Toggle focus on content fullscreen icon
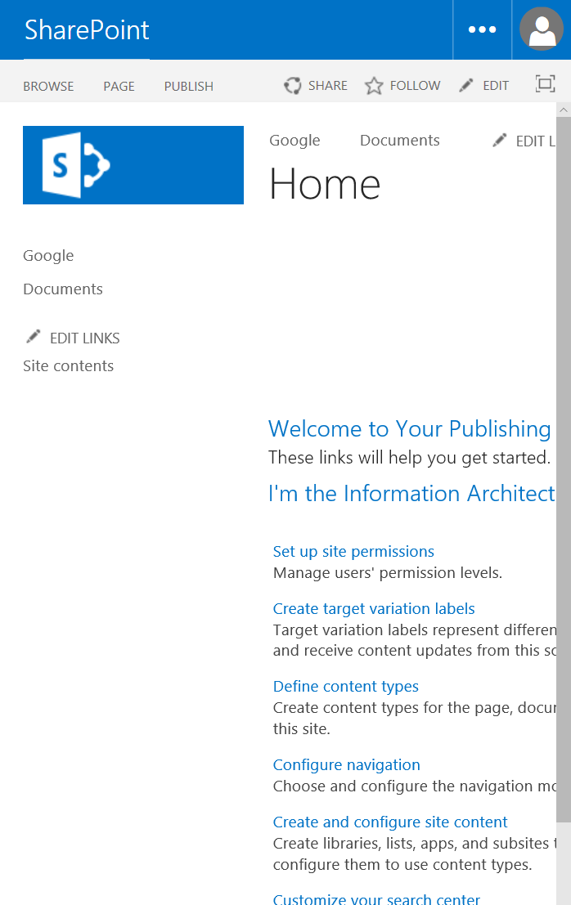571x905 pixels. pos(545,83)
